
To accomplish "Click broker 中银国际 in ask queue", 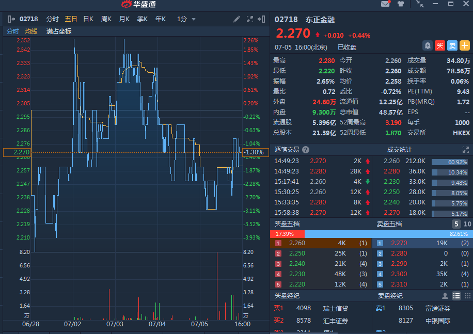I will coord(438,321).
